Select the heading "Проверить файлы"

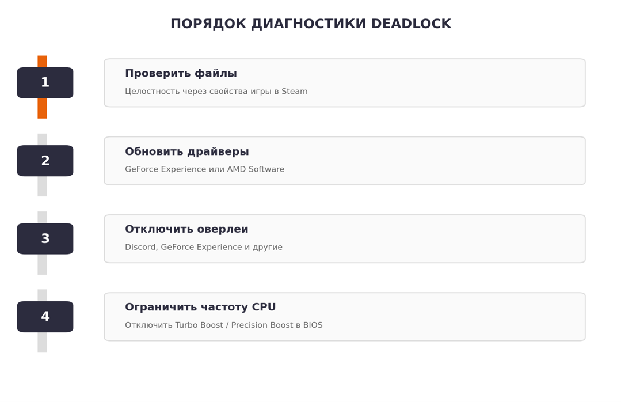[x=181, y=73]
